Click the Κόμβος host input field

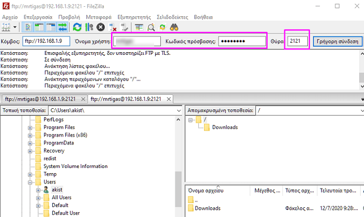[46, 41]
